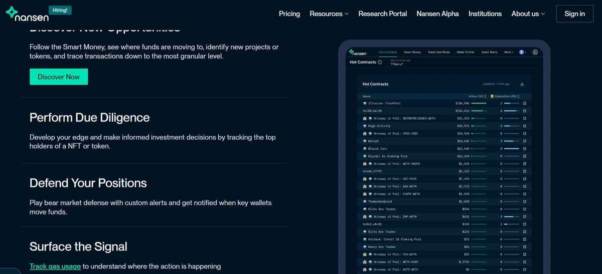This screenshot has height=274, width=602.
Task: Open external link for ZAP-WETH pool row
Action: pos(525,216)
